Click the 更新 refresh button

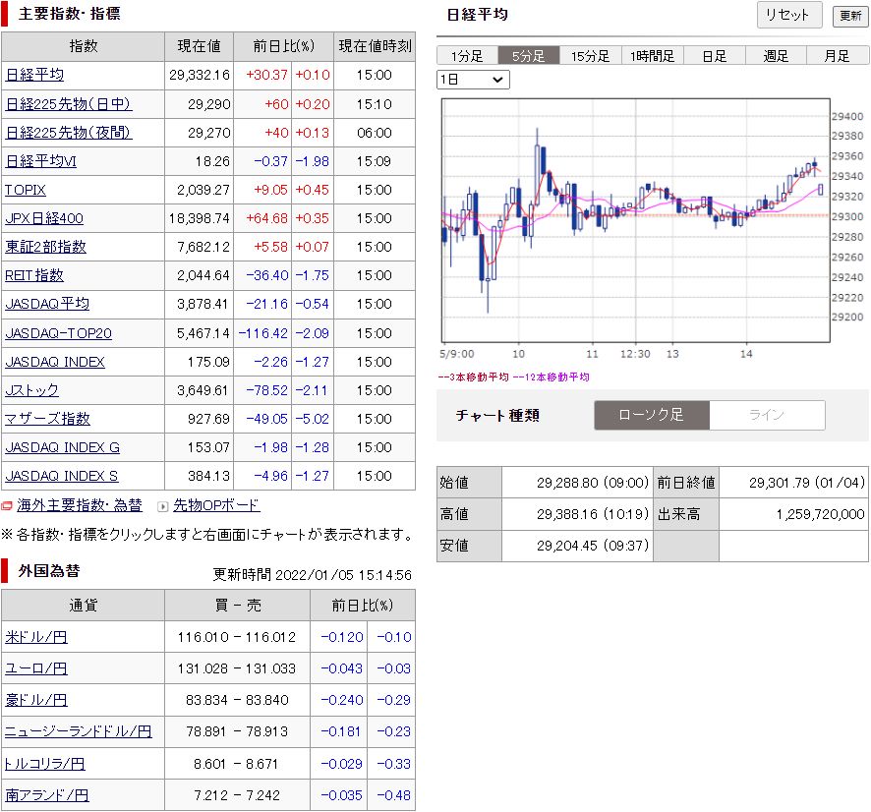(x=850, y=16)
